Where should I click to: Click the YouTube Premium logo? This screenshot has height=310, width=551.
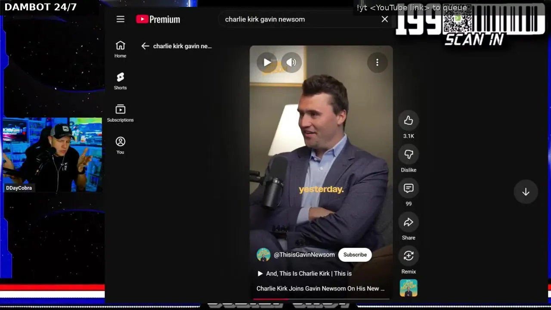[158, 19]
